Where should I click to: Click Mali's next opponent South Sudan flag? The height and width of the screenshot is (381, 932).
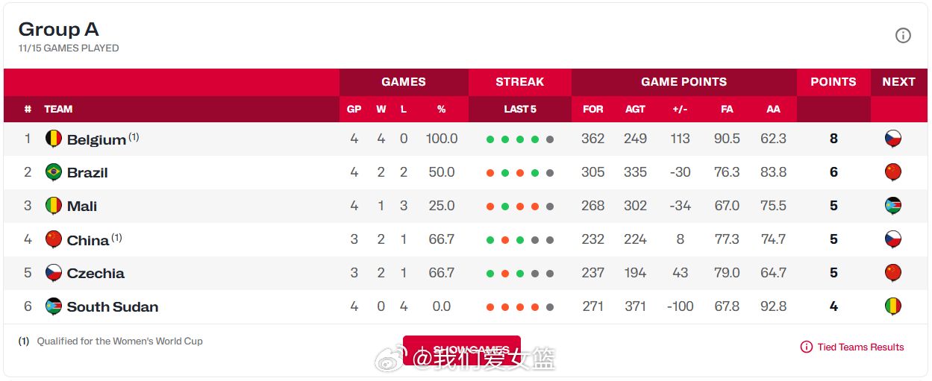pyautogui.click(x=892, y=206)
